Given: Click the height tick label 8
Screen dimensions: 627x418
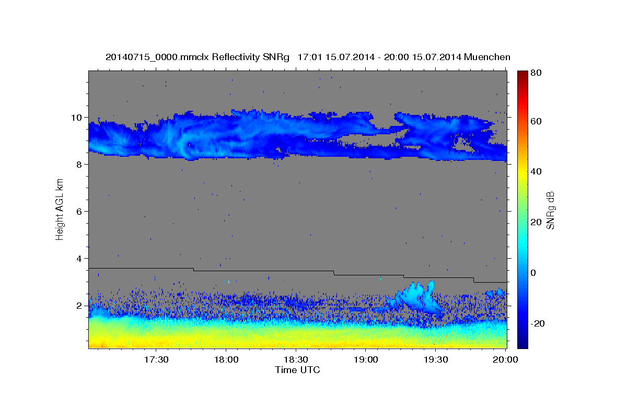Looking at the screenshot, I should 80,164.
